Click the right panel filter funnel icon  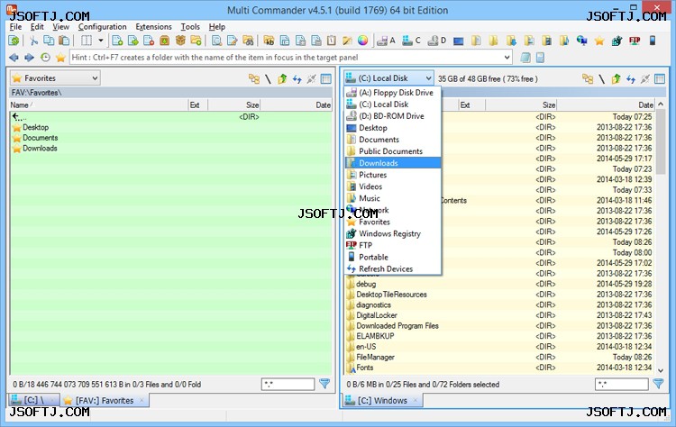click(x=658, y=384)
